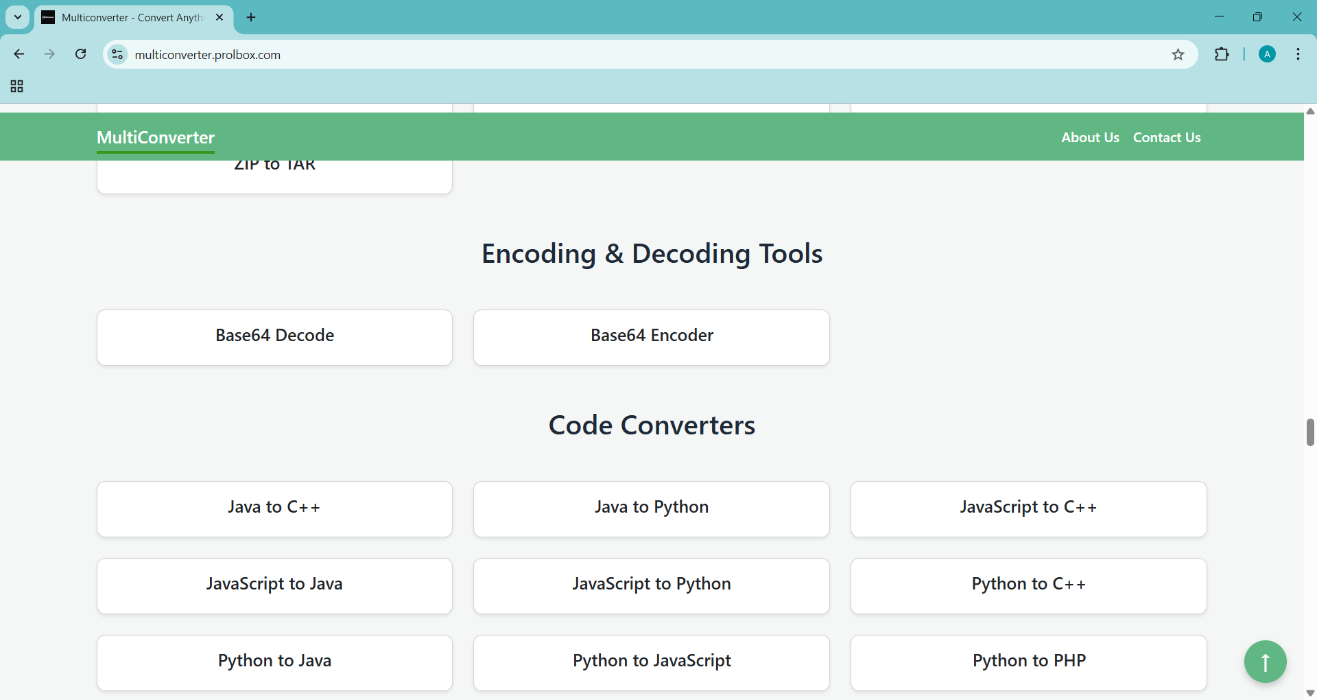1317x700 pixels.
Task: Click the green scroll-to-top arrow button
Action: click(x=1265, y=662)
